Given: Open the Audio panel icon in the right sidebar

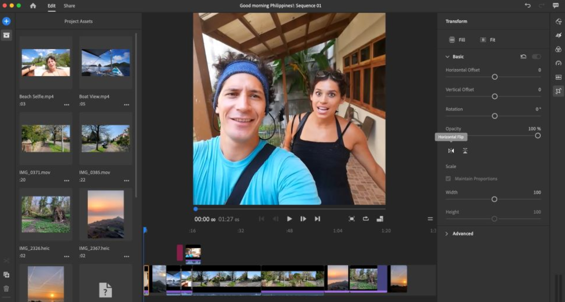Looking at the screenshot, I should (x=558, y=77).
